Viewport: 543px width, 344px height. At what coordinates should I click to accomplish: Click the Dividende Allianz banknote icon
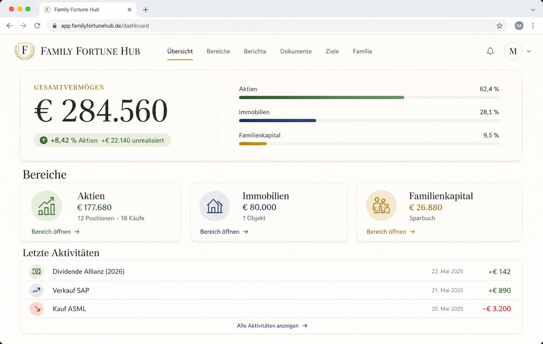click(37, 272)
